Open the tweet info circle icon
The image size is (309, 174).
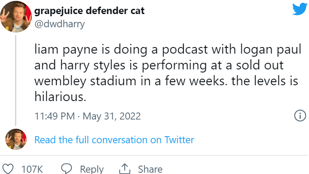click(300, 116)
